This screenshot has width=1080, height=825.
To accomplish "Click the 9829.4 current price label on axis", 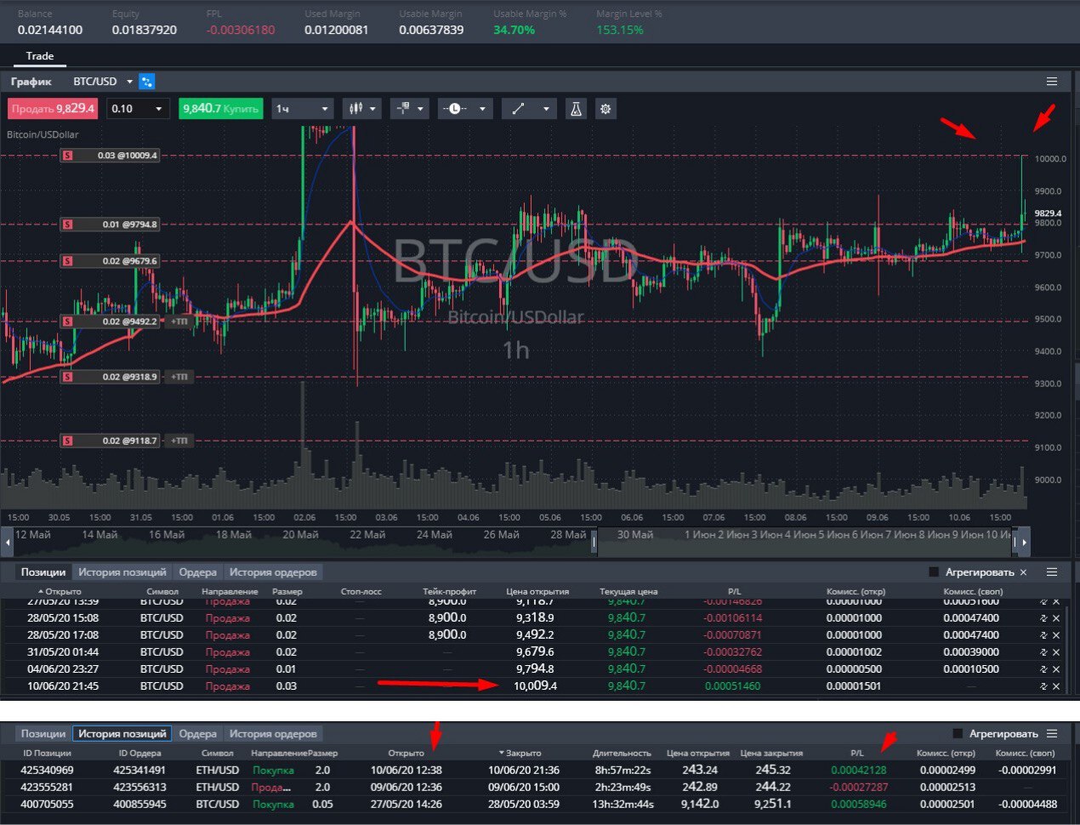I will (x=1048, y=213).
